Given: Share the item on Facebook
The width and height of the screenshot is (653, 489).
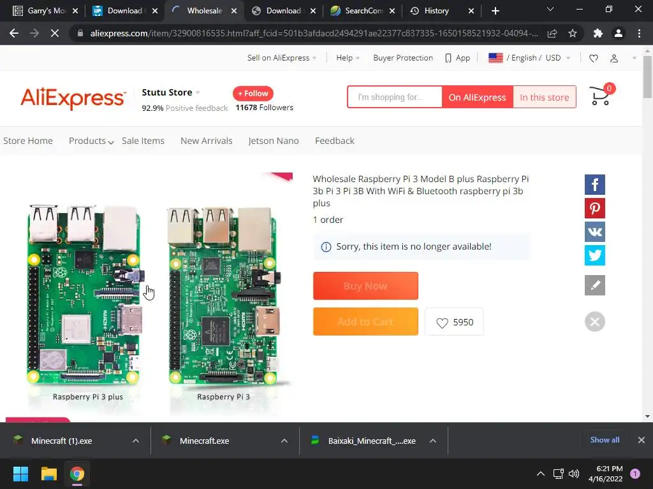Looking at the screenshot, I should coord(595,185).
